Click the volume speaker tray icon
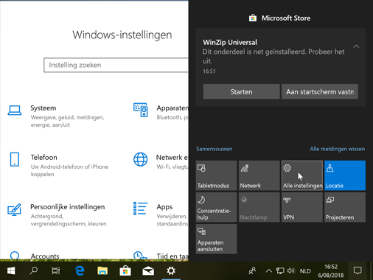The height and width of the screenshot is (280, 373). tap(291, 271)
